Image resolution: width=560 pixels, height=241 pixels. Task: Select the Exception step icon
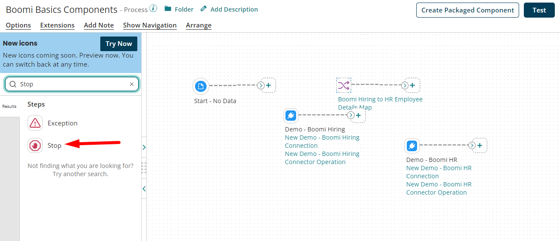(35, 123)
